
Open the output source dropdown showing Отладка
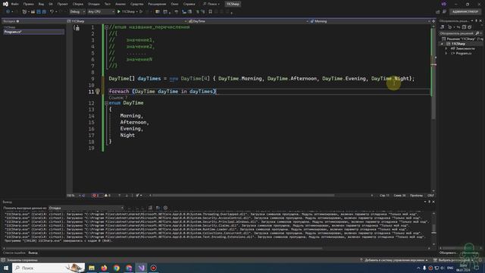86,208
